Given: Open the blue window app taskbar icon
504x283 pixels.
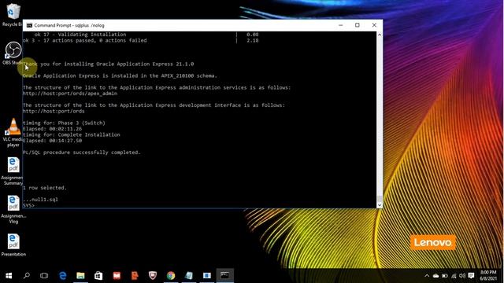Looking at the screenshot, I should pos(206,275).
